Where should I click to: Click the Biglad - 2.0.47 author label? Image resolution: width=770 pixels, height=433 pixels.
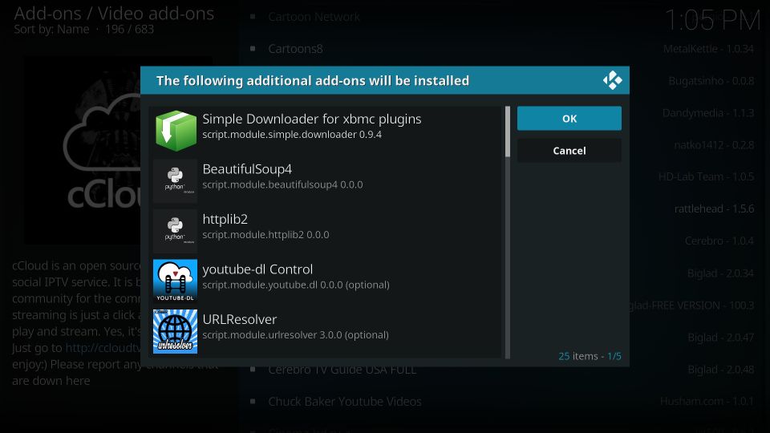coord(720,338)
